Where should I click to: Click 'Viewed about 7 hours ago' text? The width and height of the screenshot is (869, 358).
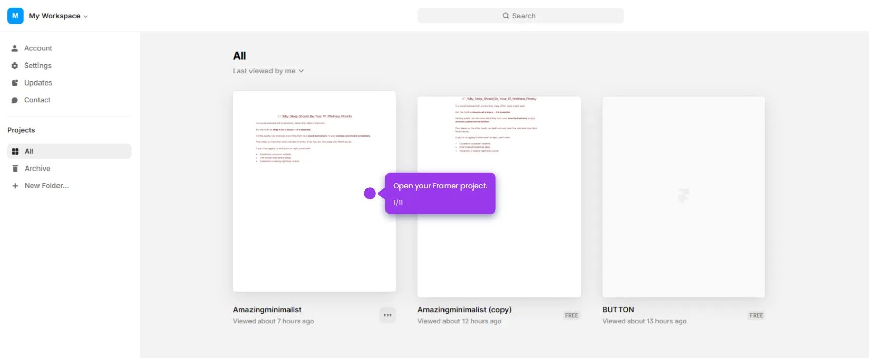tap(273, 321)
